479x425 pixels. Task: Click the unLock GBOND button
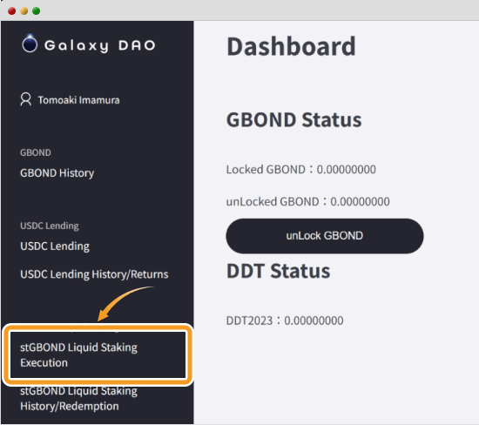click(325, 236)
